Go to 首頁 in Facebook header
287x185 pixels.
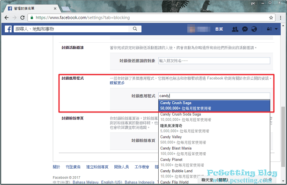219,29
